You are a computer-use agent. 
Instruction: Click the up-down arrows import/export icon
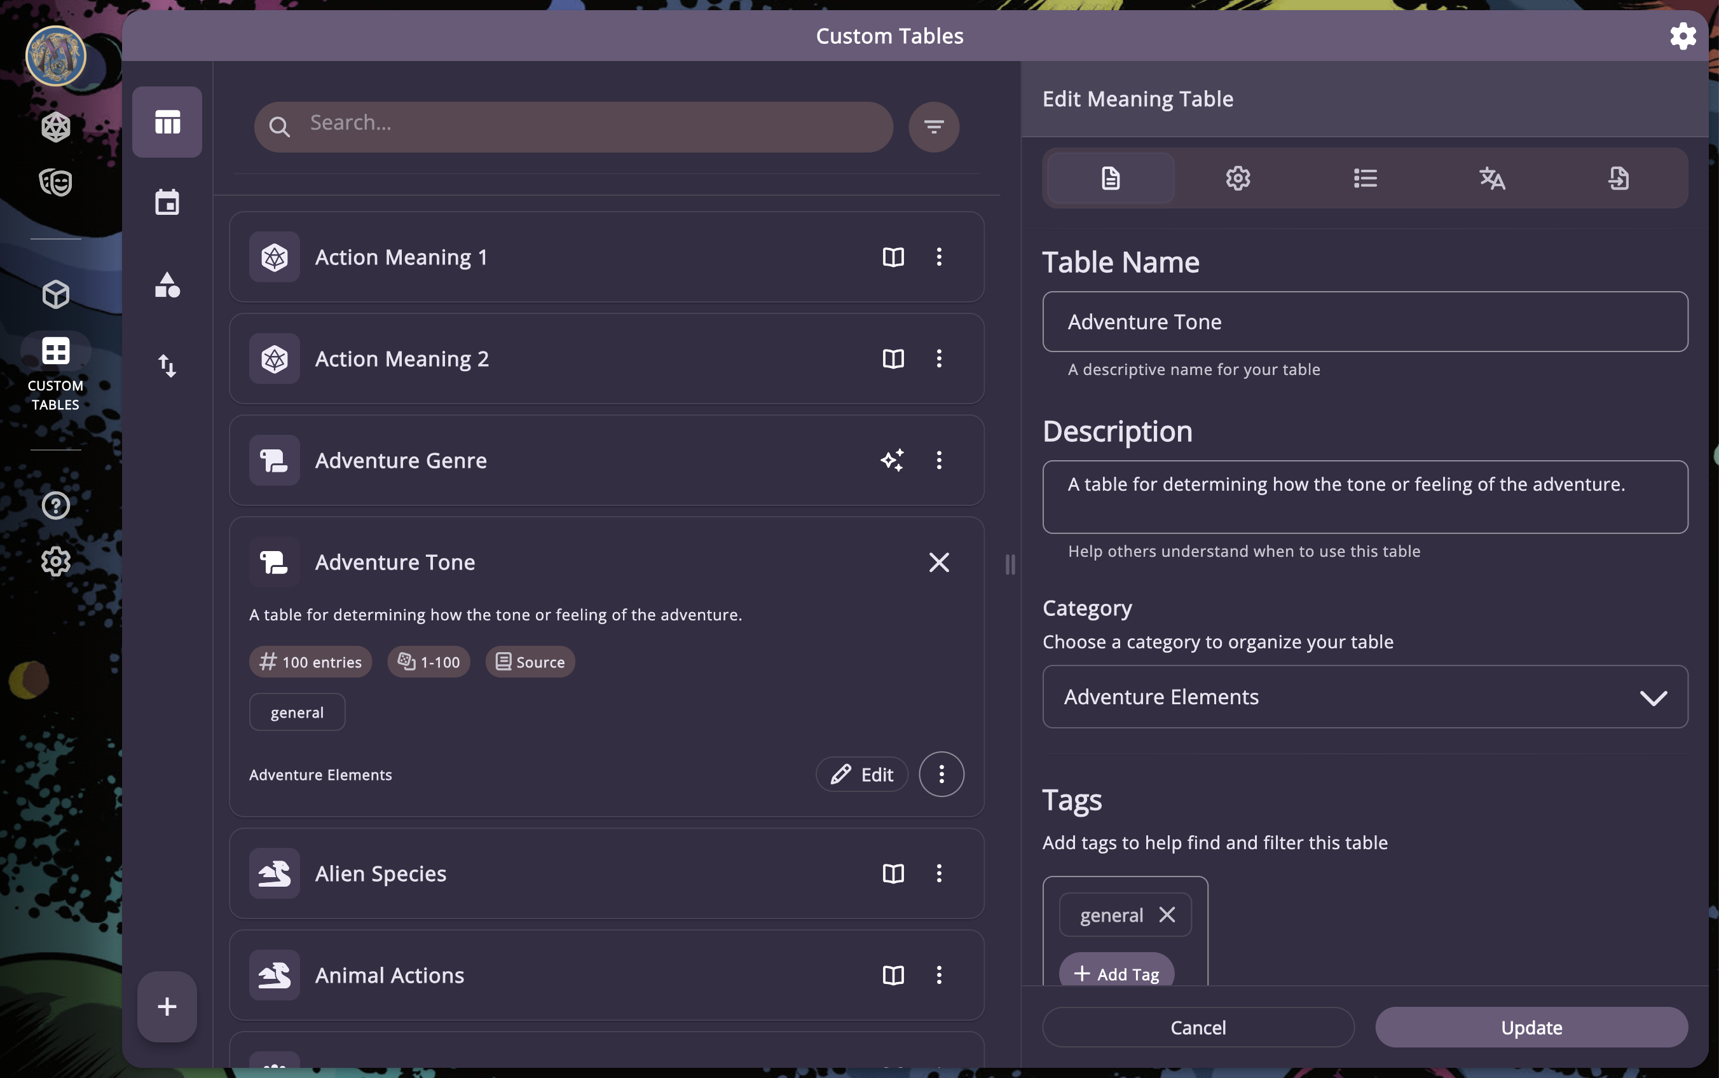[167, 365]
